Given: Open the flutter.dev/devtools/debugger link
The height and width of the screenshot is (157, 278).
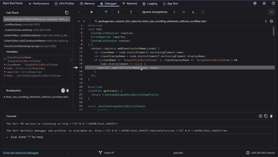Looking at the screenshot, I should (21, 153).
